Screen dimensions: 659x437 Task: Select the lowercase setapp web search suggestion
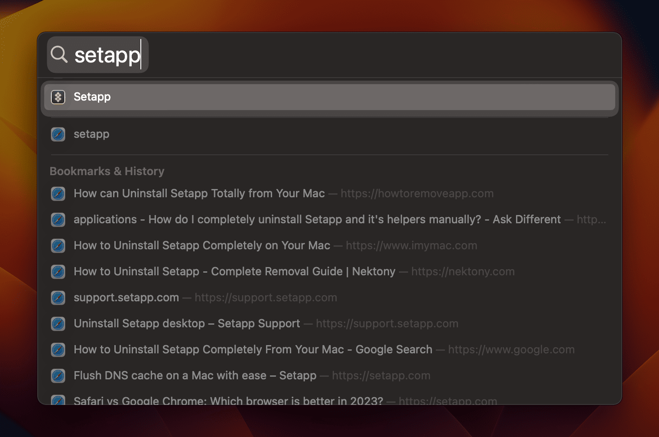tap(330, 134)
